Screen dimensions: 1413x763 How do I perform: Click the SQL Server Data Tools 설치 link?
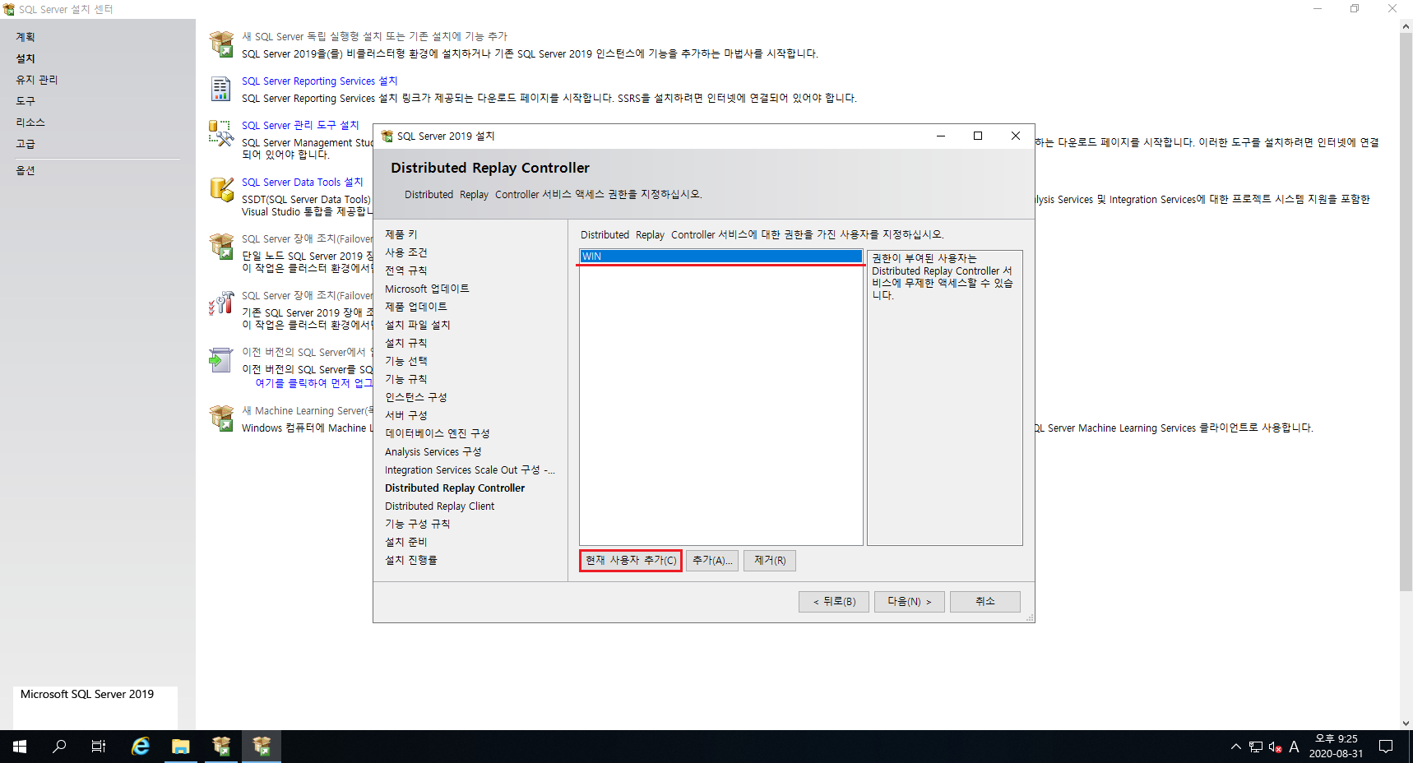(303, 182)
